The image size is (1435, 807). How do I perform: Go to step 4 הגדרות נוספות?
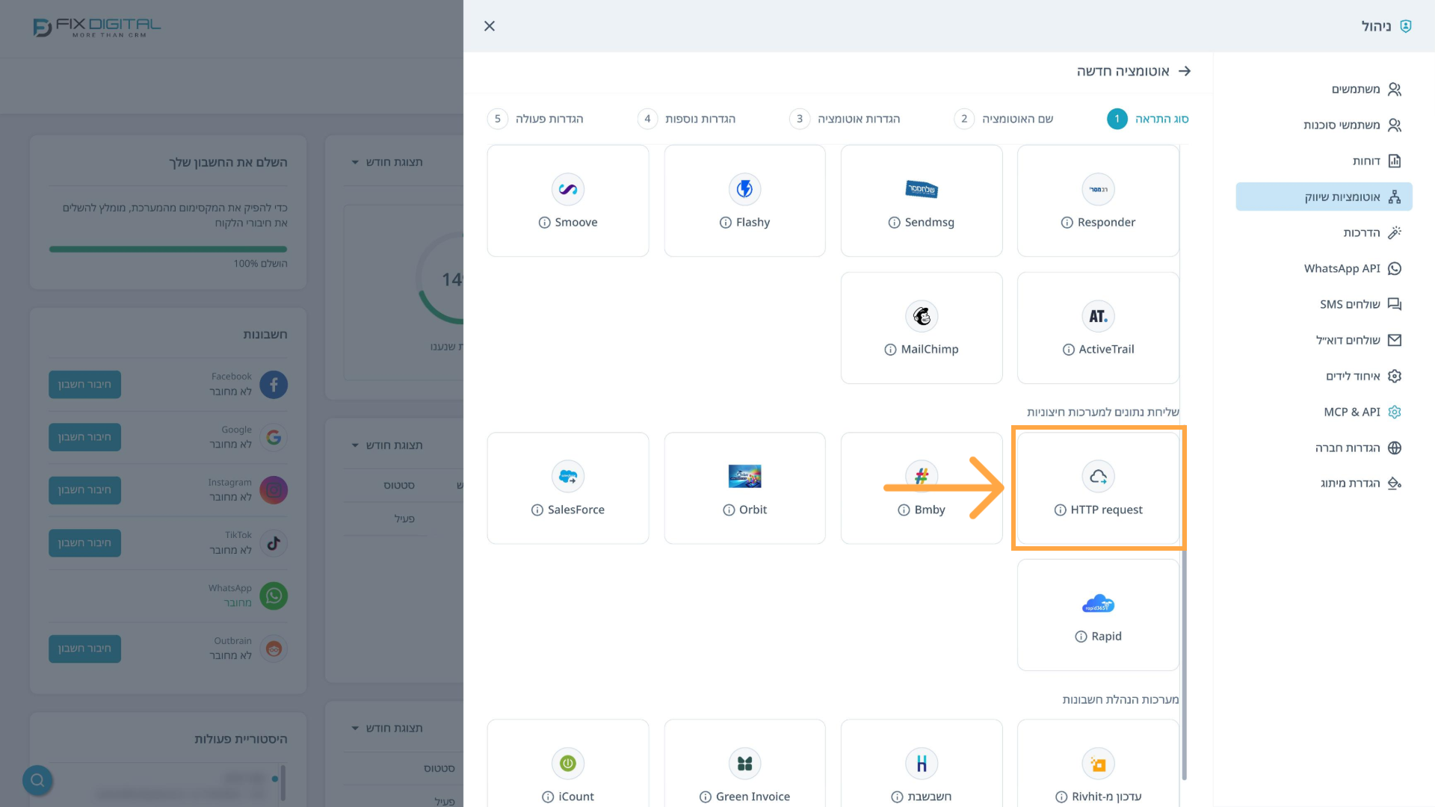(687, 119)
